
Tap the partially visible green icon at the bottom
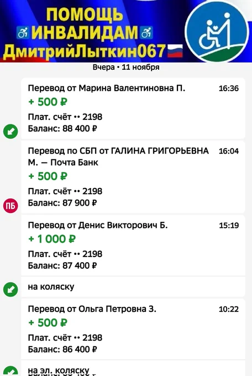(x=11, y=371)
